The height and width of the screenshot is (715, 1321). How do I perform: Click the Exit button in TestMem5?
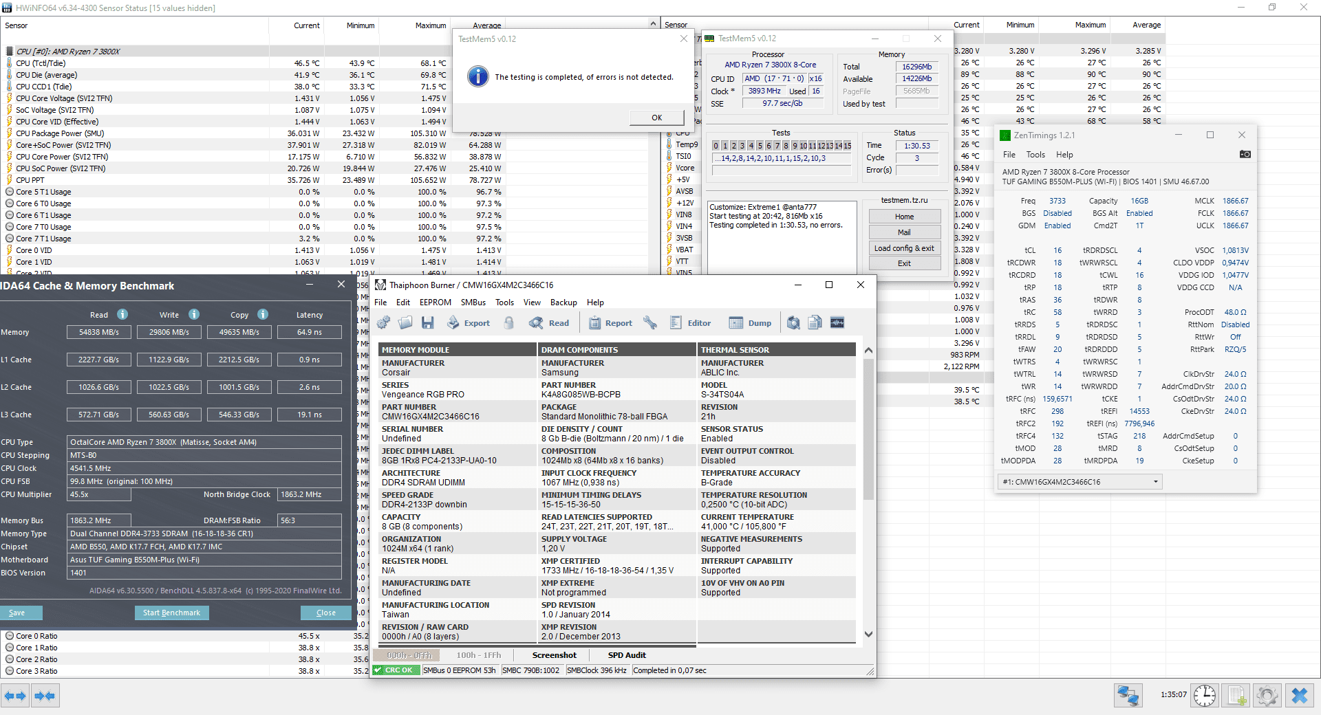904,263
